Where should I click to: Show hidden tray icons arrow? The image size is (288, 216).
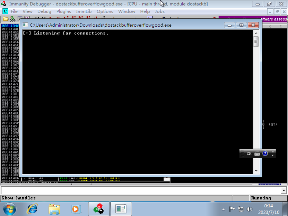223,209
